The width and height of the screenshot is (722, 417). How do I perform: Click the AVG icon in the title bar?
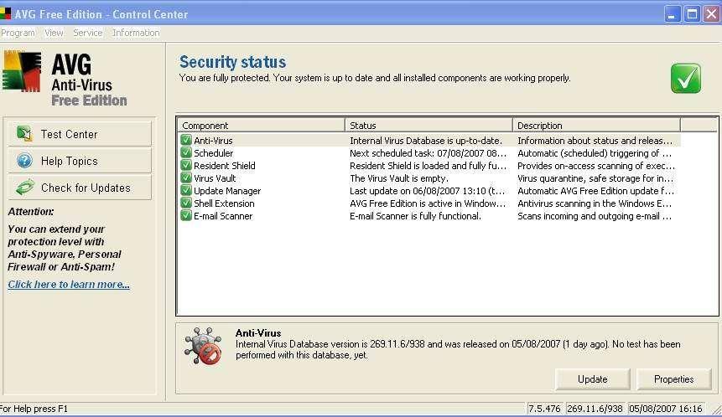click(5, 13)
